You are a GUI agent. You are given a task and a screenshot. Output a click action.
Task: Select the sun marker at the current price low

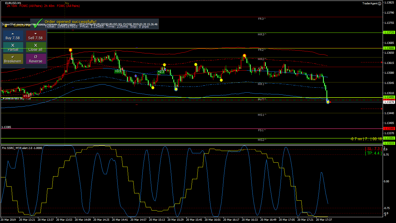click(328, 102)
